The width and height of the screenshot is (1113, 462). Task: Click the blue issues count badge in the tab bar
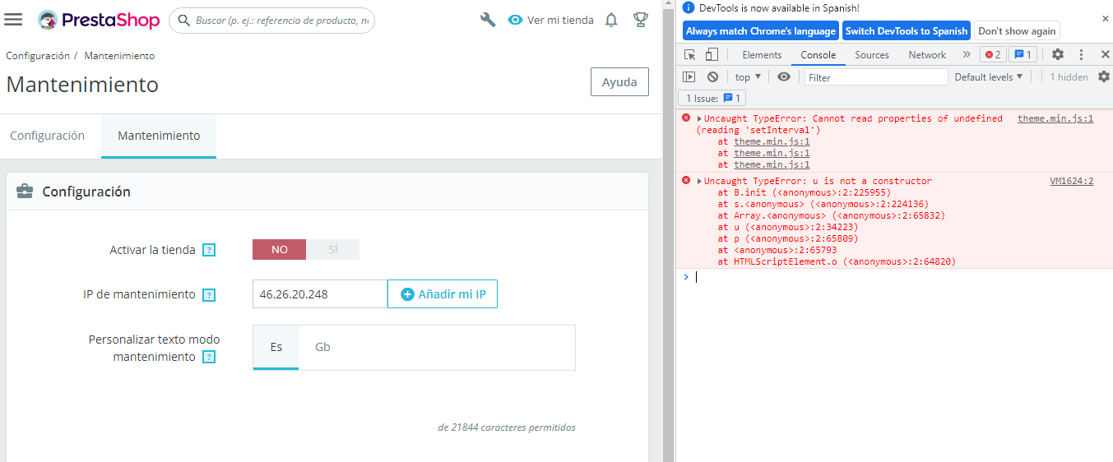click(x=1023, y=55)
